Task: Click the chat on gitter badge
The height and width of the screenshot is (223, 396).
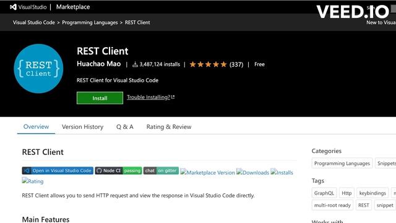Action: click(161, 171)
